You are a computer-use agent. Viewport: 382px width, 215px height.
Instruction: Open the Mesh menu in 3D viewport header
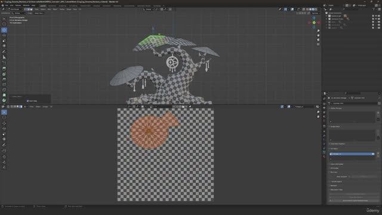point(55,10)
